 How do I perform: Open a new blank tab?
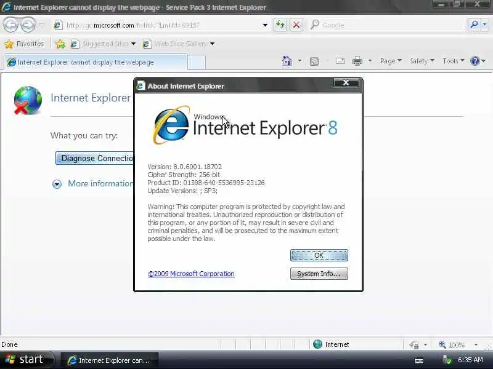197,62
